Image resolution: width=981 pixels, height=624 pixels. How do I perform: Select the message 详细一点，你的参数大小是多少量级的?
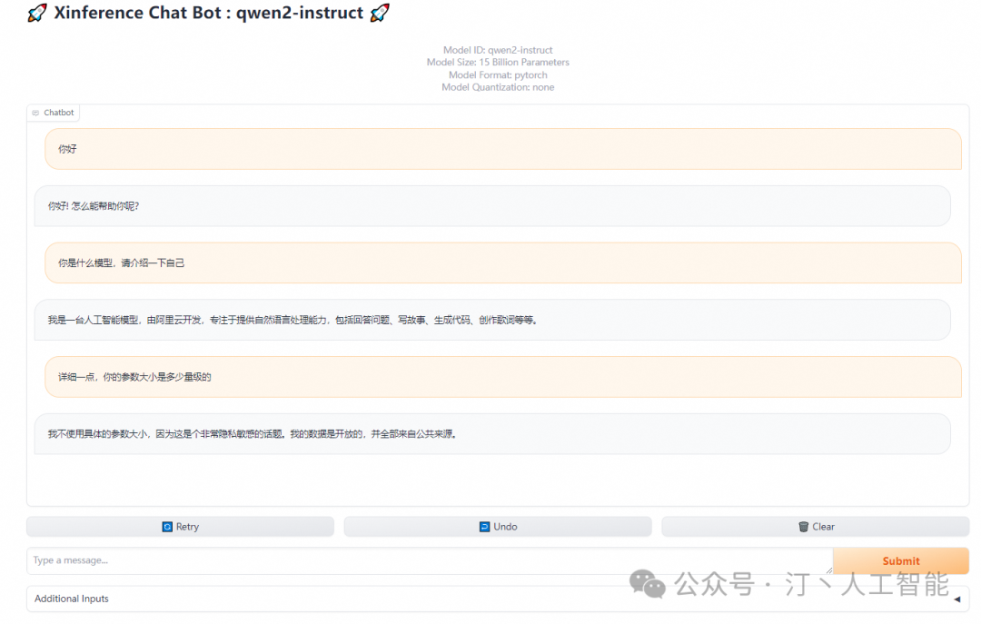tap(503, 377)
